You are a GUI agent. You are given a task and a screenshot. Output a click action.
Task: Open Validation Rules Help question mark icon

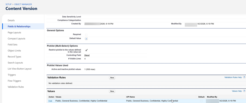point(244,77)
